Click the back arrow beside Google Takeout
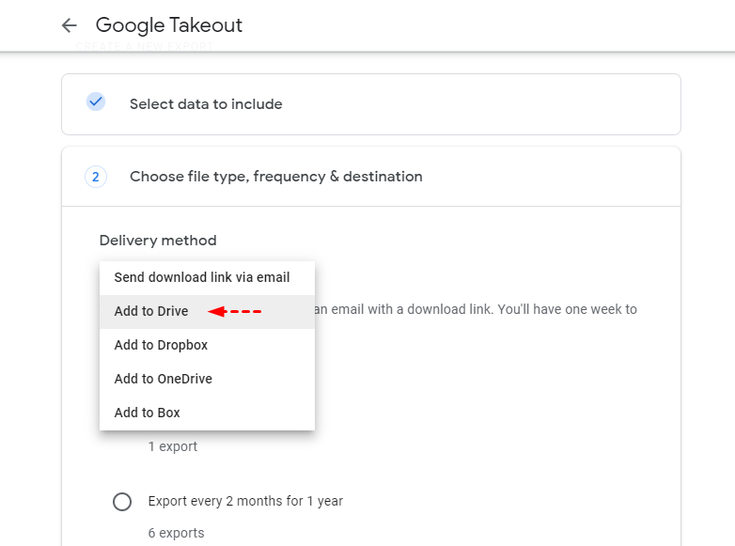This screenshot has height=546, width=735. tap(69, 25)
